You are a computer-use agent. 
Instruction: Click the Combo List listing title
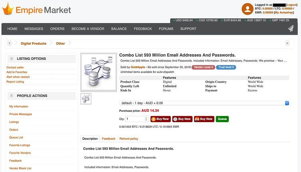point(177,55)
